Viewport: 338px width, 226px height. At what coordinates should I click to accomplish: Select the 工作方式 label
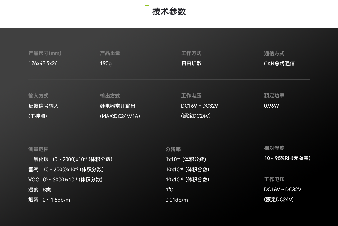pyautogui.click(x=191, y=53)
